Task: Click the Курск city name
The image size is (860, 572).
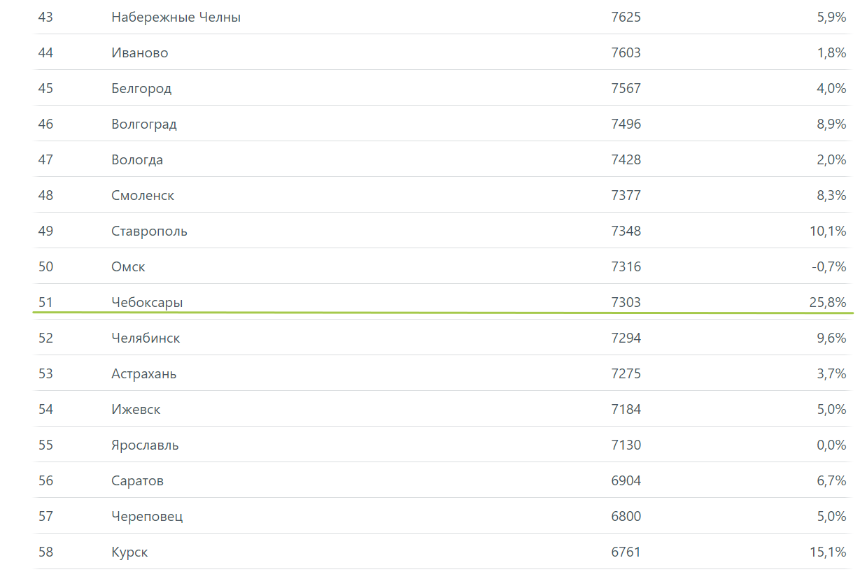Action: 129,552
